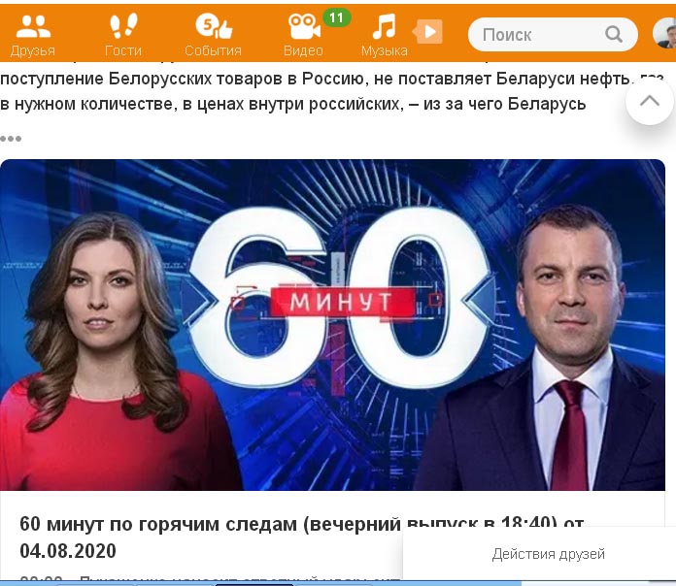Click the orange play button next to Музыка
Screen dimensions: 676x586
(x=427, y=31)
